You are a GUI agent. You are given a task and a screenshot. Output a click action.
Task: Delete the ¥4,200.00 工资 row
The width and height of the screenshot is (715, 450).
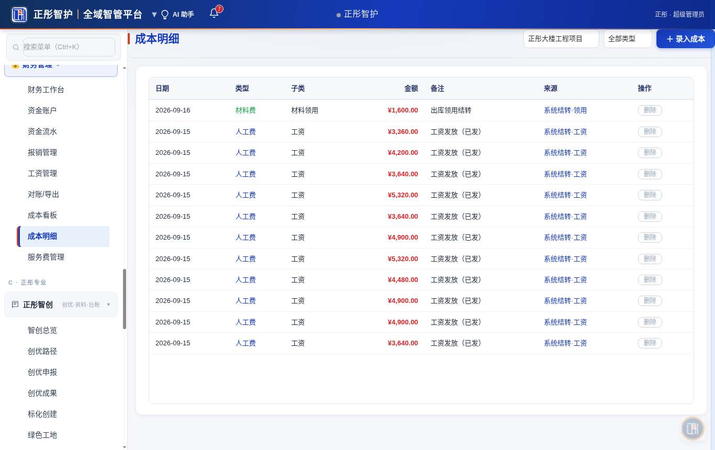point(650,153)
